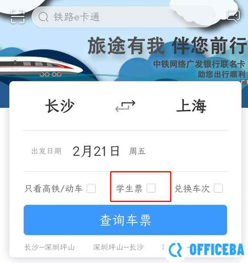The image size is (248, 263).
Task: Open the 旅途有我 伴您前行 banner
Action: (x=168, y=45)
